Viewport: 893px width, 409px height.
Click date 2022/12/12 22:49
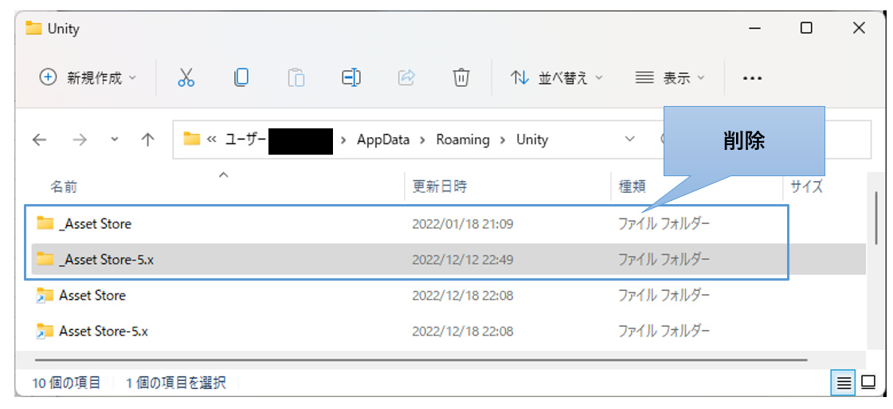click(463, 260)
